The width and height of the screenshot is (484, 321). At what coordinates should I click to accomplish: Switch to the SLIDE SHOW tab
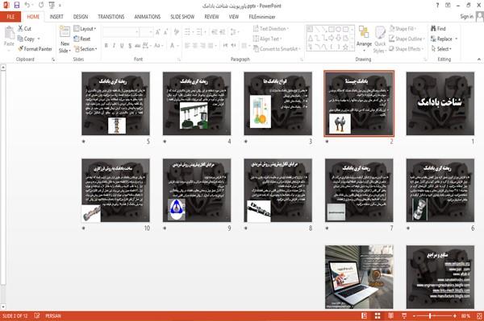[x=182, y=17]
